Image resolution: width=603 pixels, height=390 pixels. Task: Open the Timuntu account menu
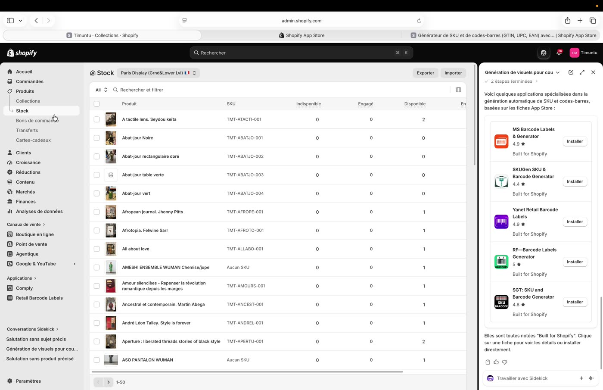pos(584,53)
